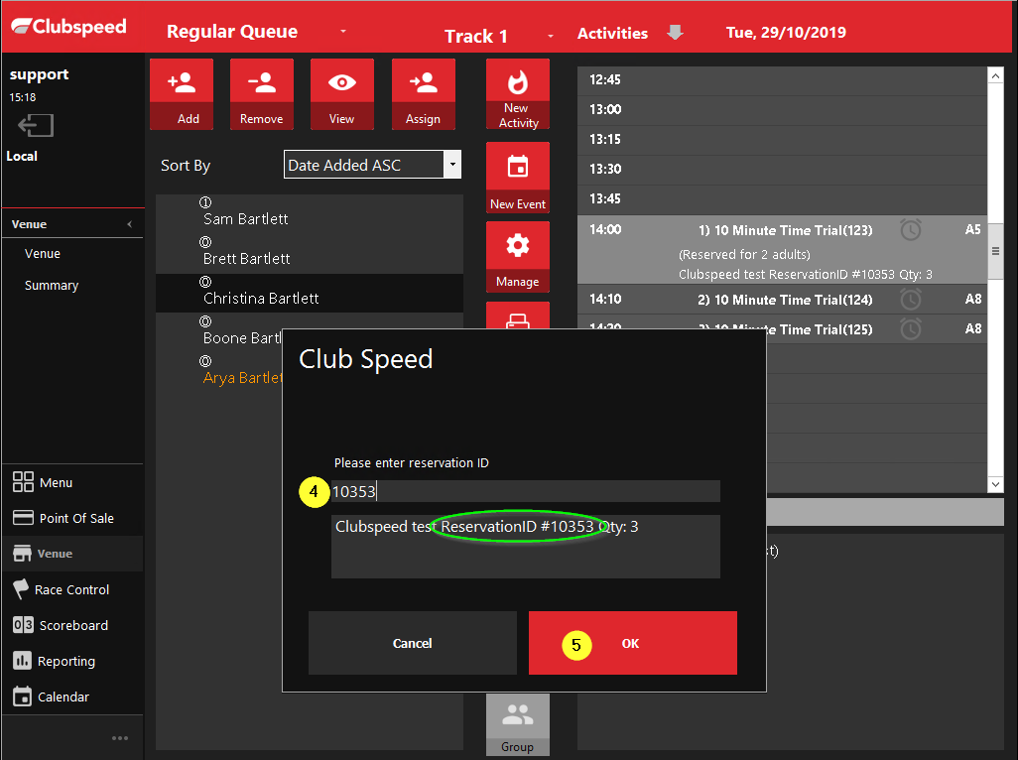The height and width of the screenshot is (760, 1018).
Task: Select the 13:15 time slot
Action: click(782, 140)
